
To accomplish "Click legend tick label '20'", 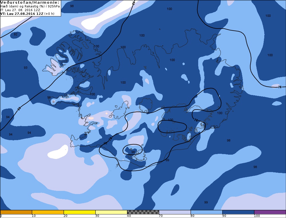I will tap(65, 216).
